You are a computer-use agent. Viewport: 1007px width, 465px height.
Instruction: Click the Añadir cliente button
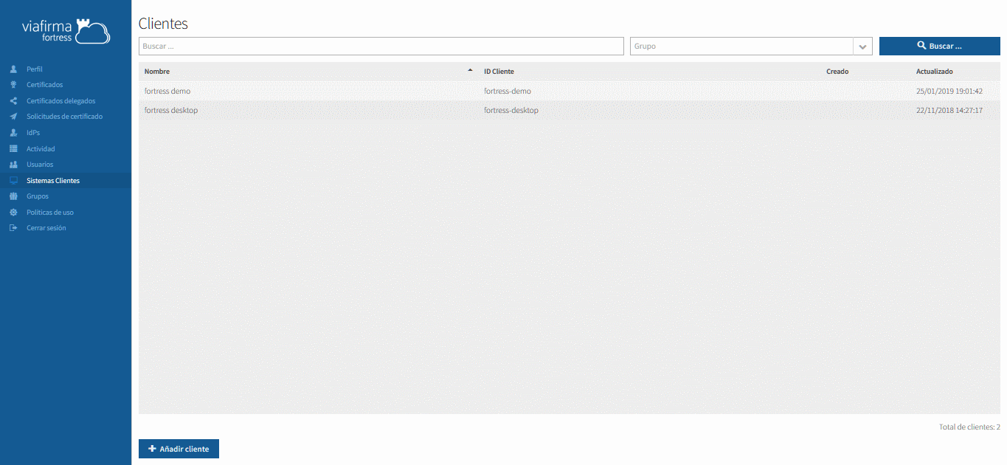(x=179, y=449)
